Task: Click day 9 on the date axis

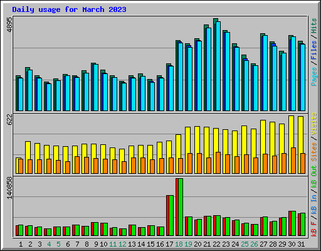Action: click(x=96, y=244)
